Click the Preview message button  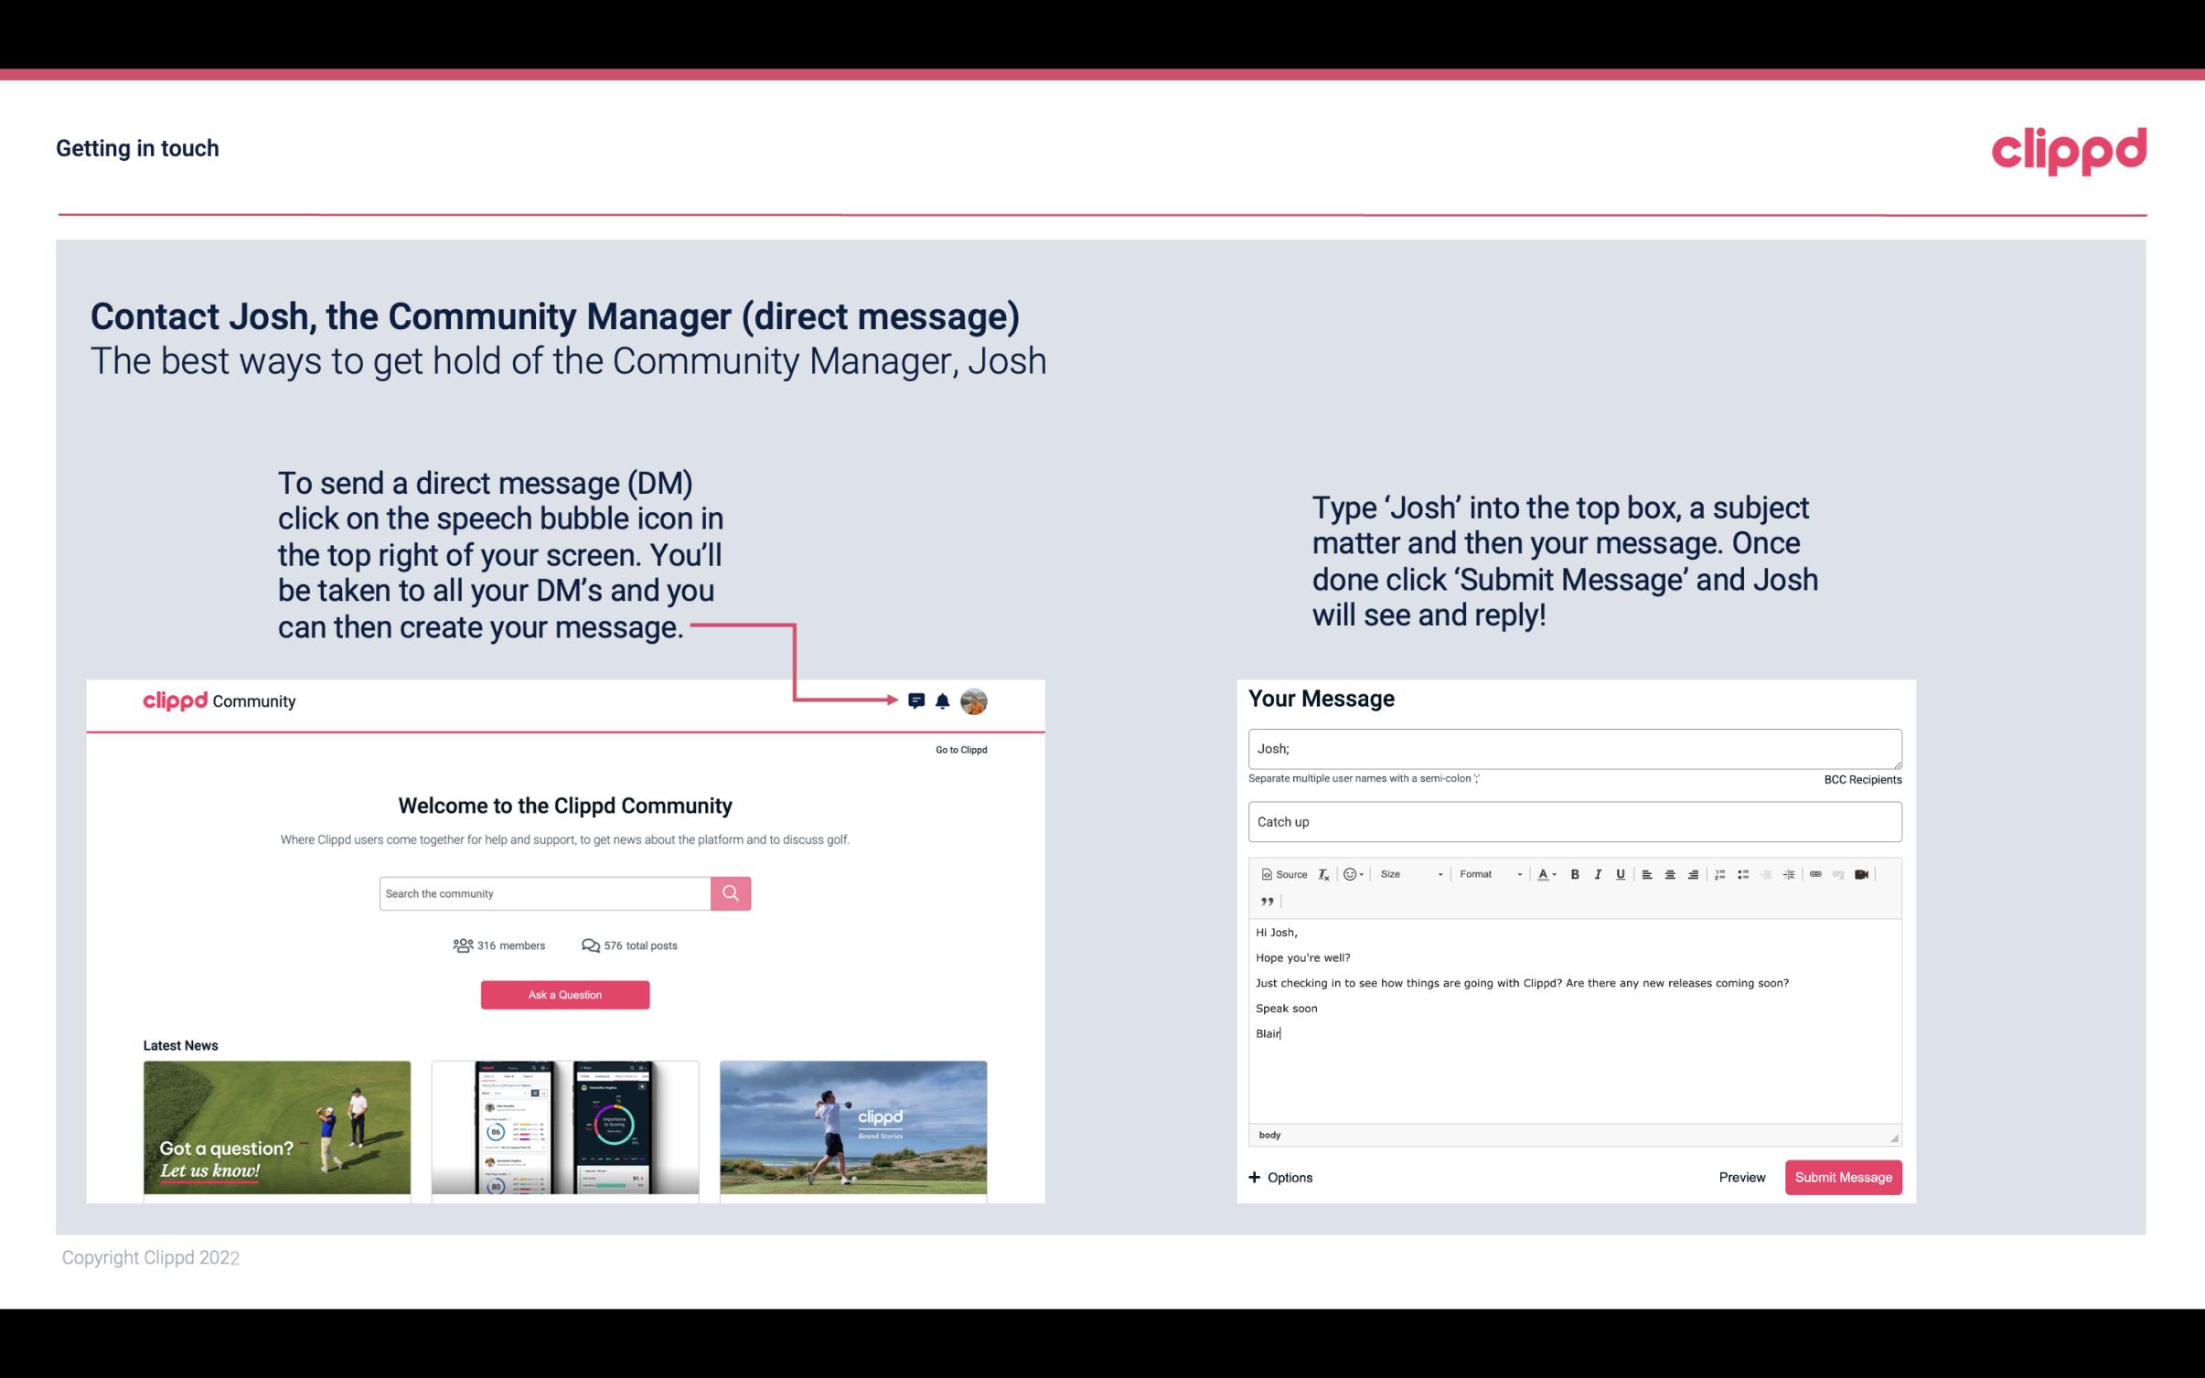1741,1177
